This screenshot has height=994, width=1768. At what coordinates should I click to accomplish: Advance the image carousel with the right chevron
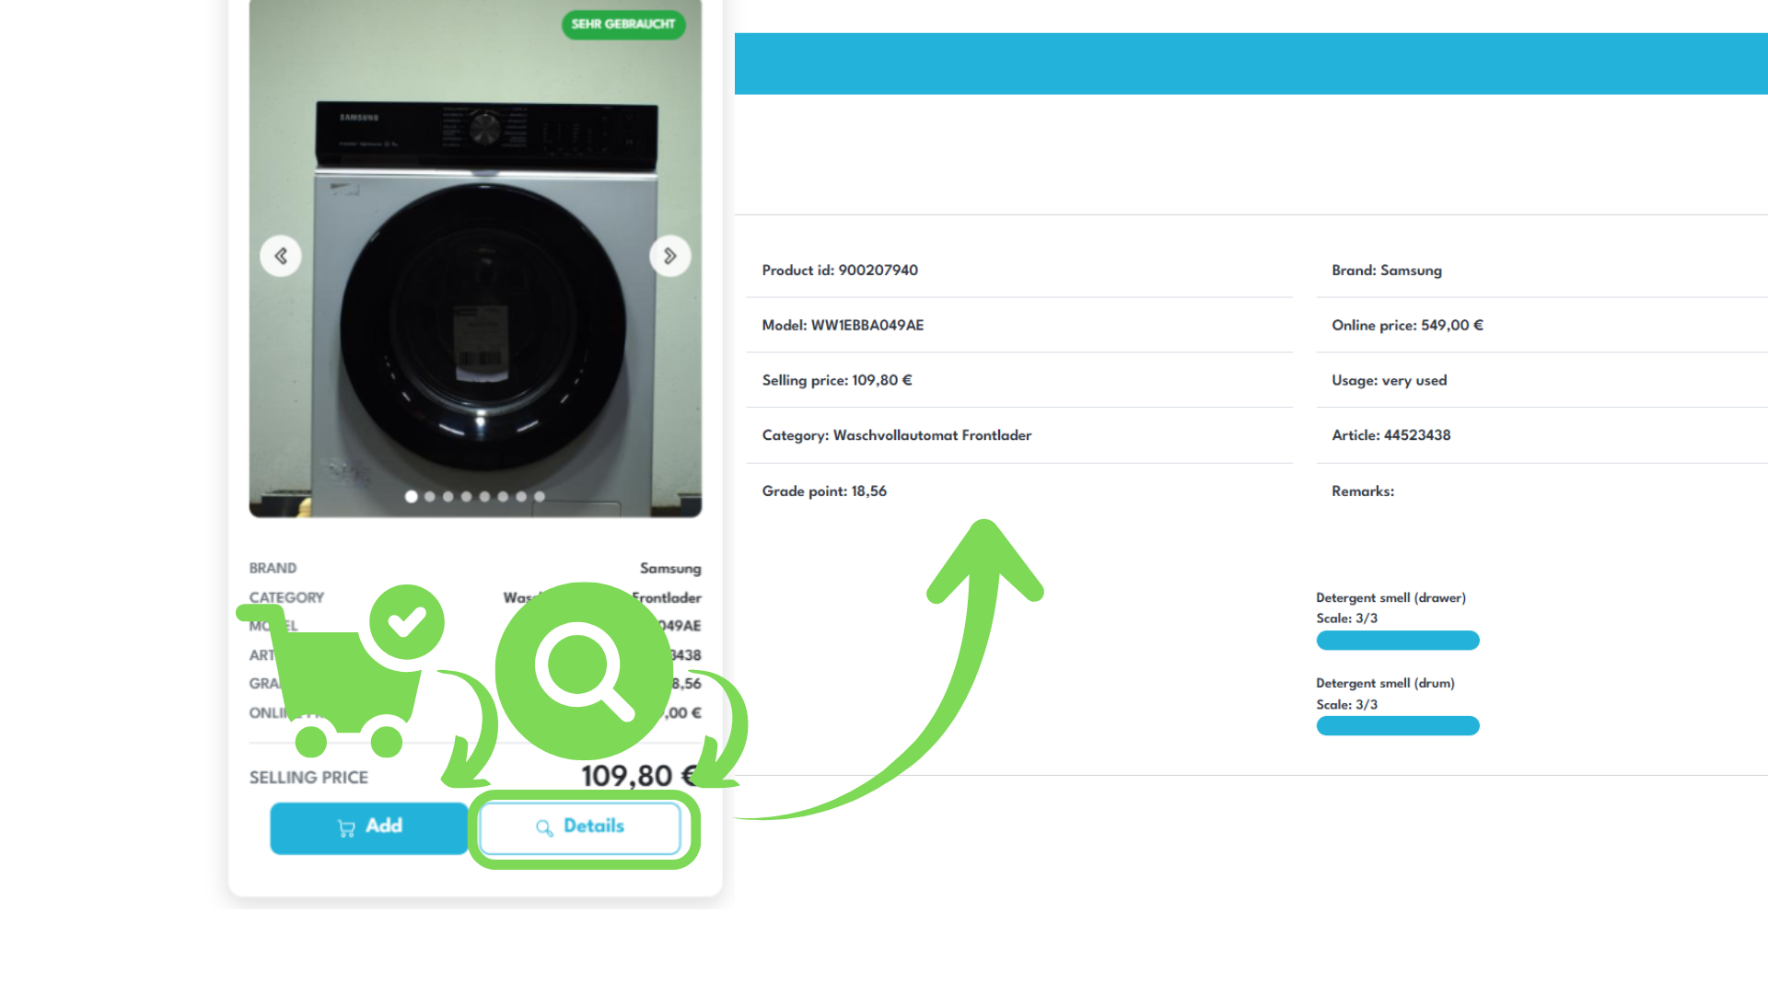click(x=670, y=256)
